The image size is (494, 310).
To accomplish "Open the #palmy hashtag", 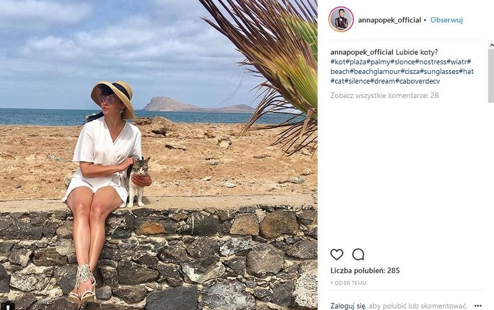I will [378, 62].
